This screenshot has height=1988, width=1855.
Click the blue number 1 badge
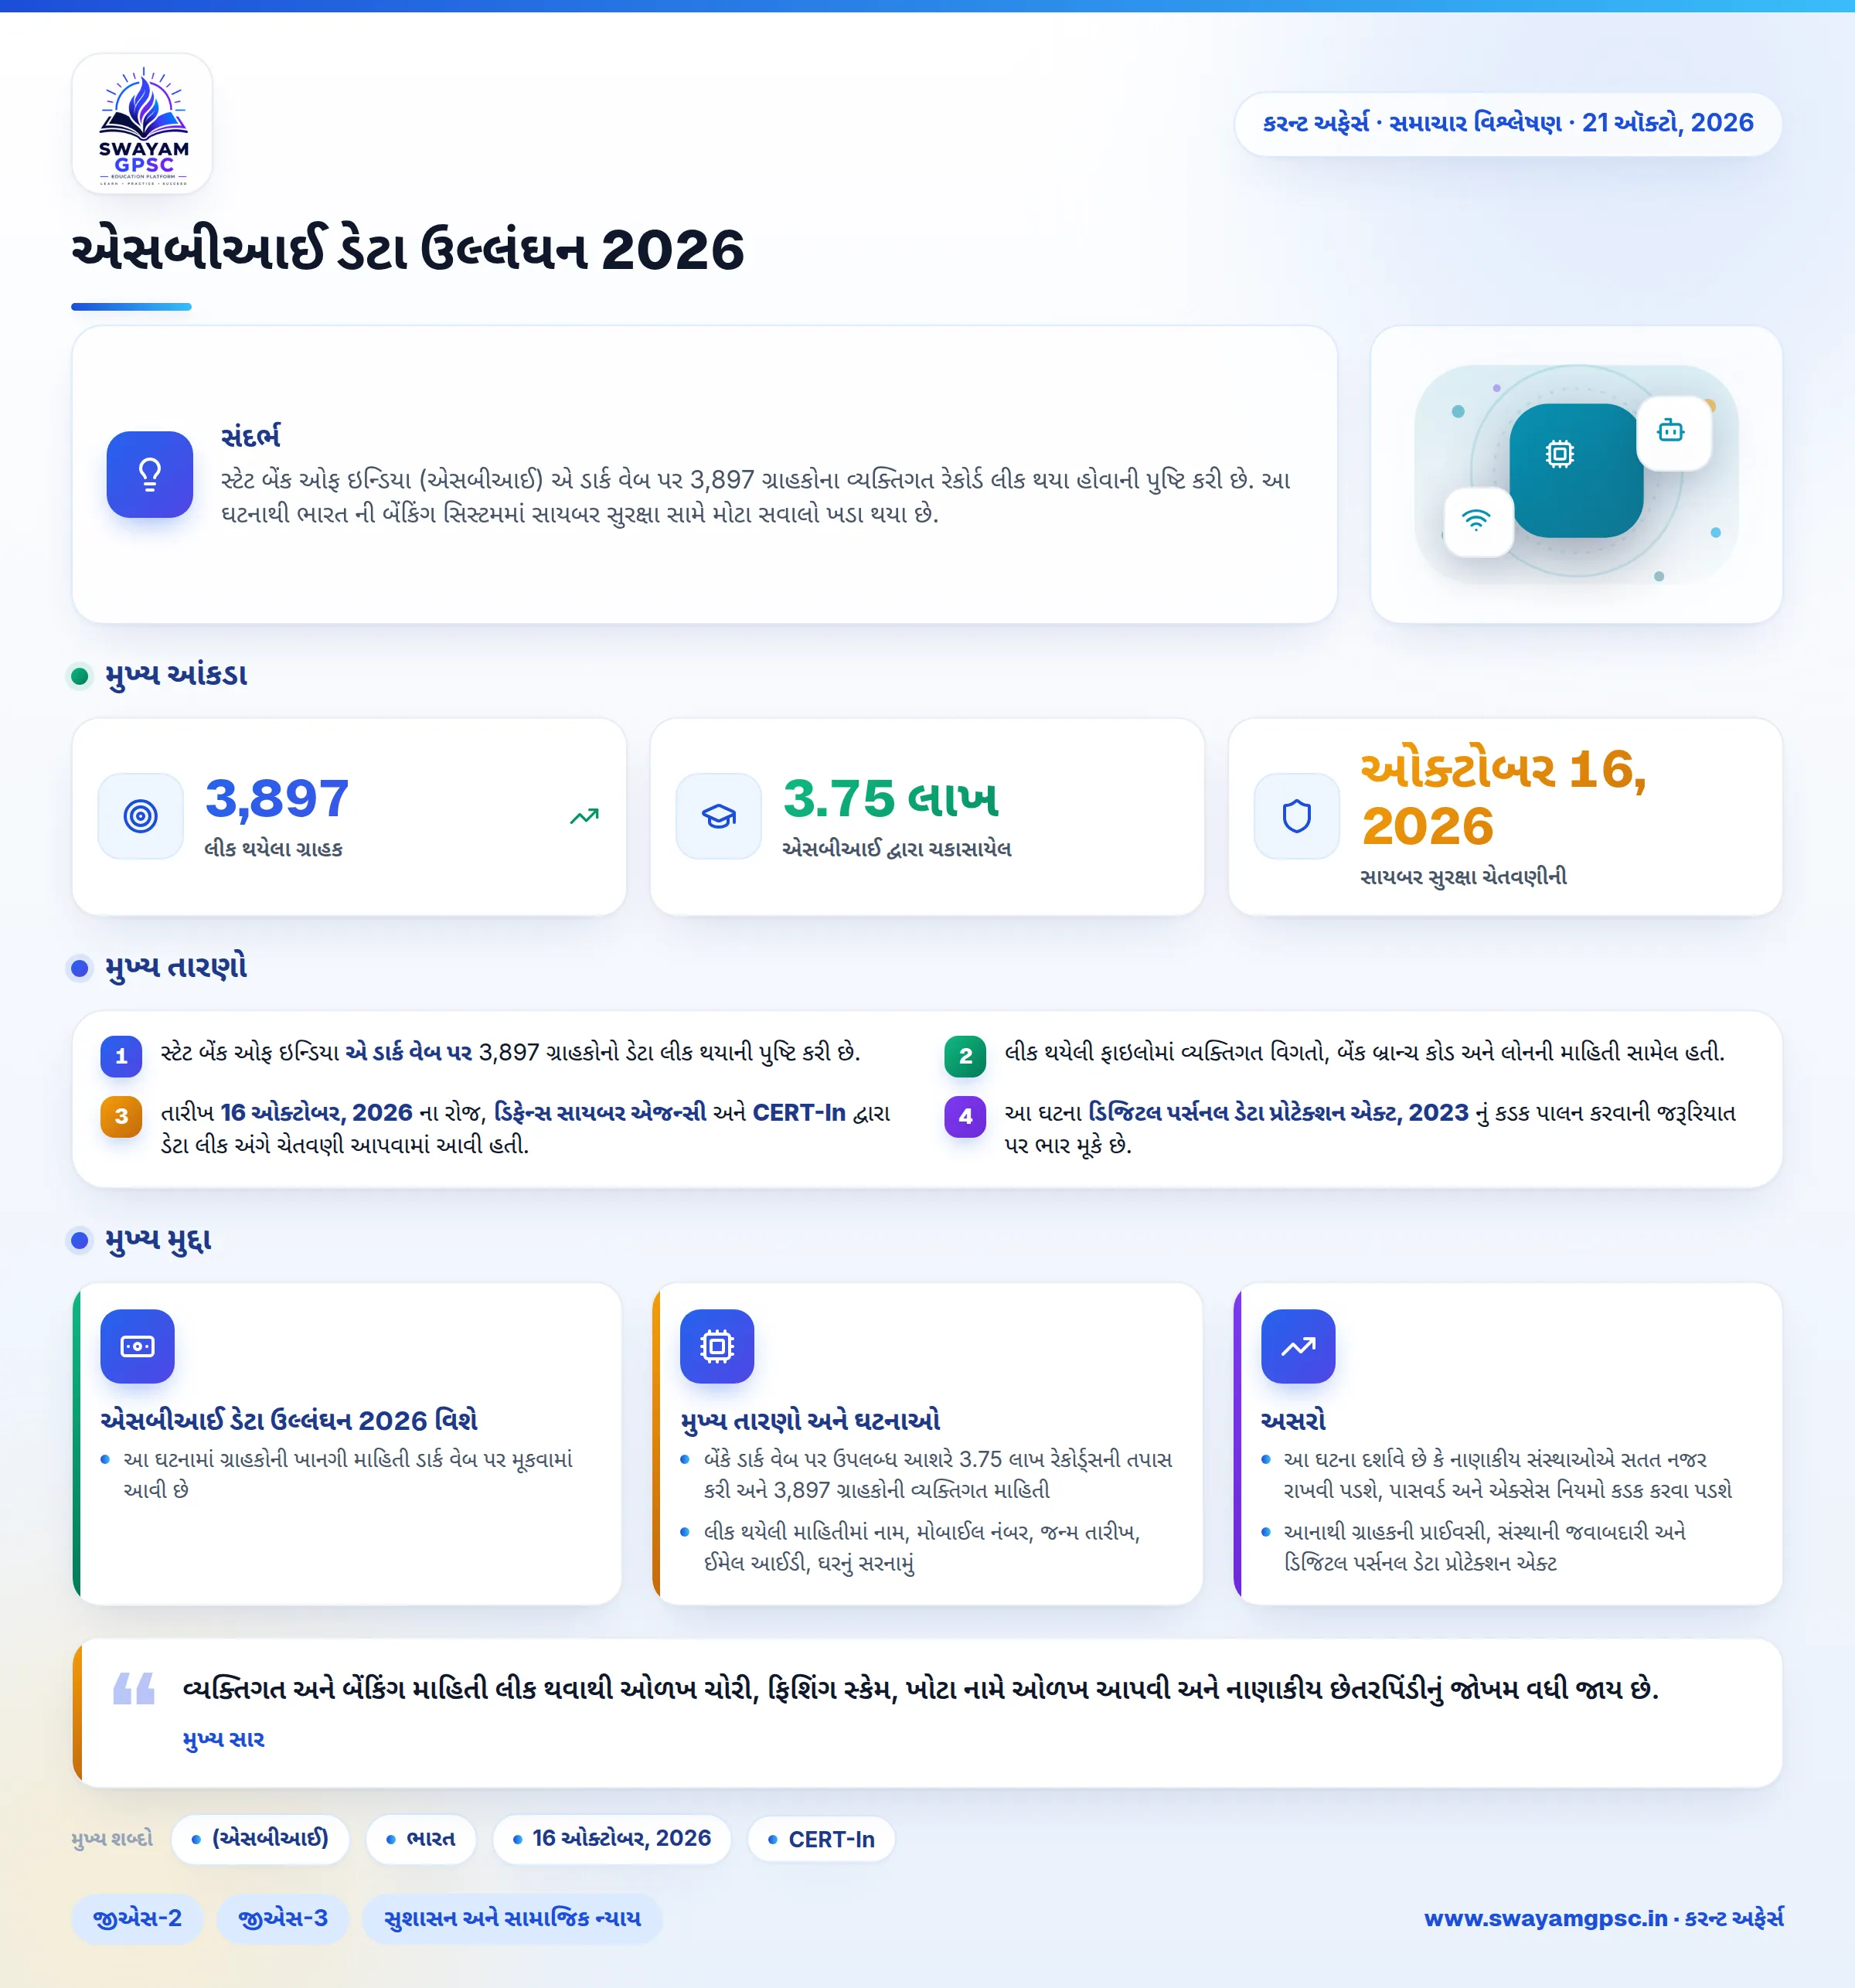point(121,1056)
